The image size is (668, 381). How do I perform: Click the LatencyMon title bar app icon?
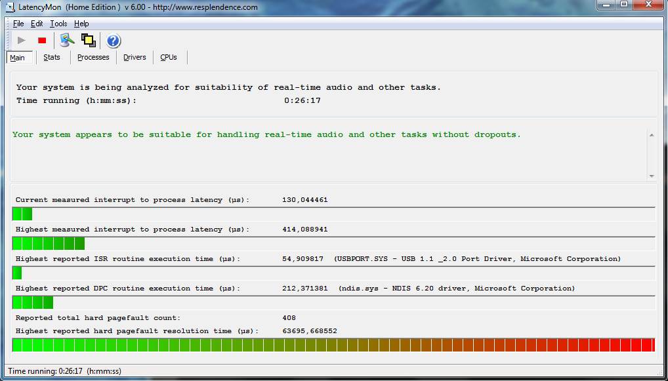coord(10,7)
